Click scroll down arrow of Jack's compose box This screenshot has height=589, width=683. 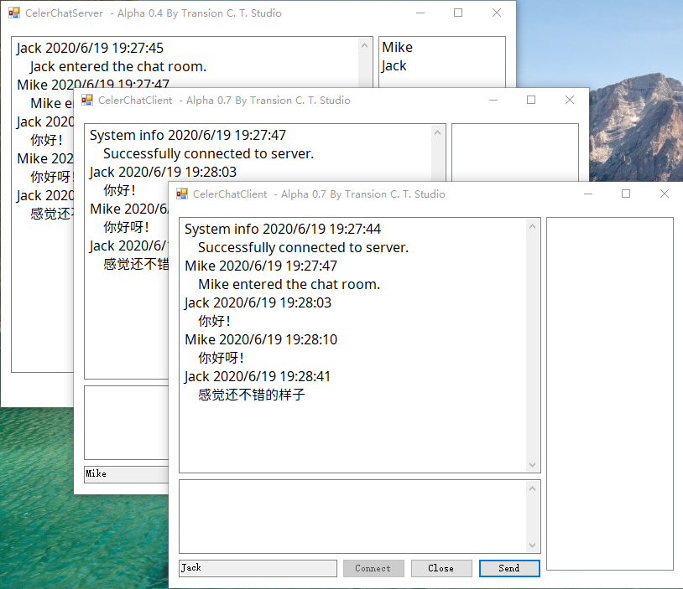coord(532,545)
